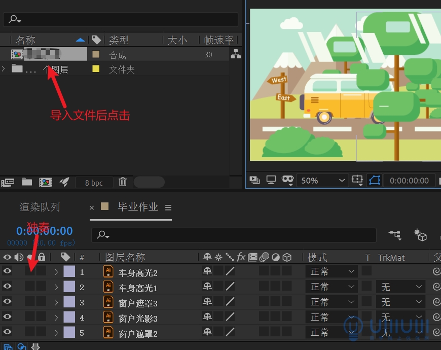Click motion blur column header icon
This screenshot has height=350, width=441.
click(264, 257)
